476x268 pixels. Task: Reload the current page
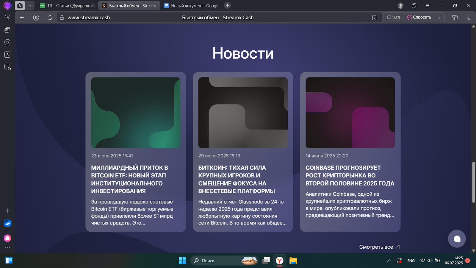click(x=50, y=18)
